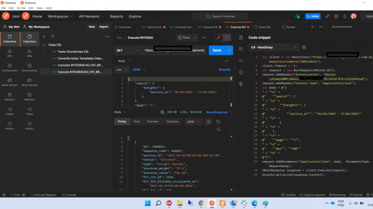Click Beautify for the request body
The width and height of the screenshot is (373, 209).
(x=224, y=70)
